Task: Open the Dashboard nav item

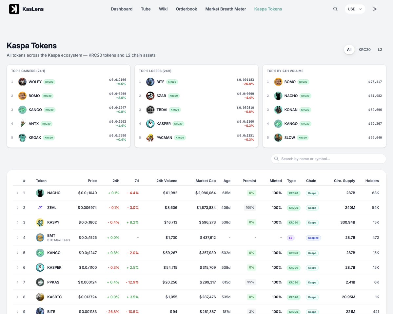Action: coord(122,9)
